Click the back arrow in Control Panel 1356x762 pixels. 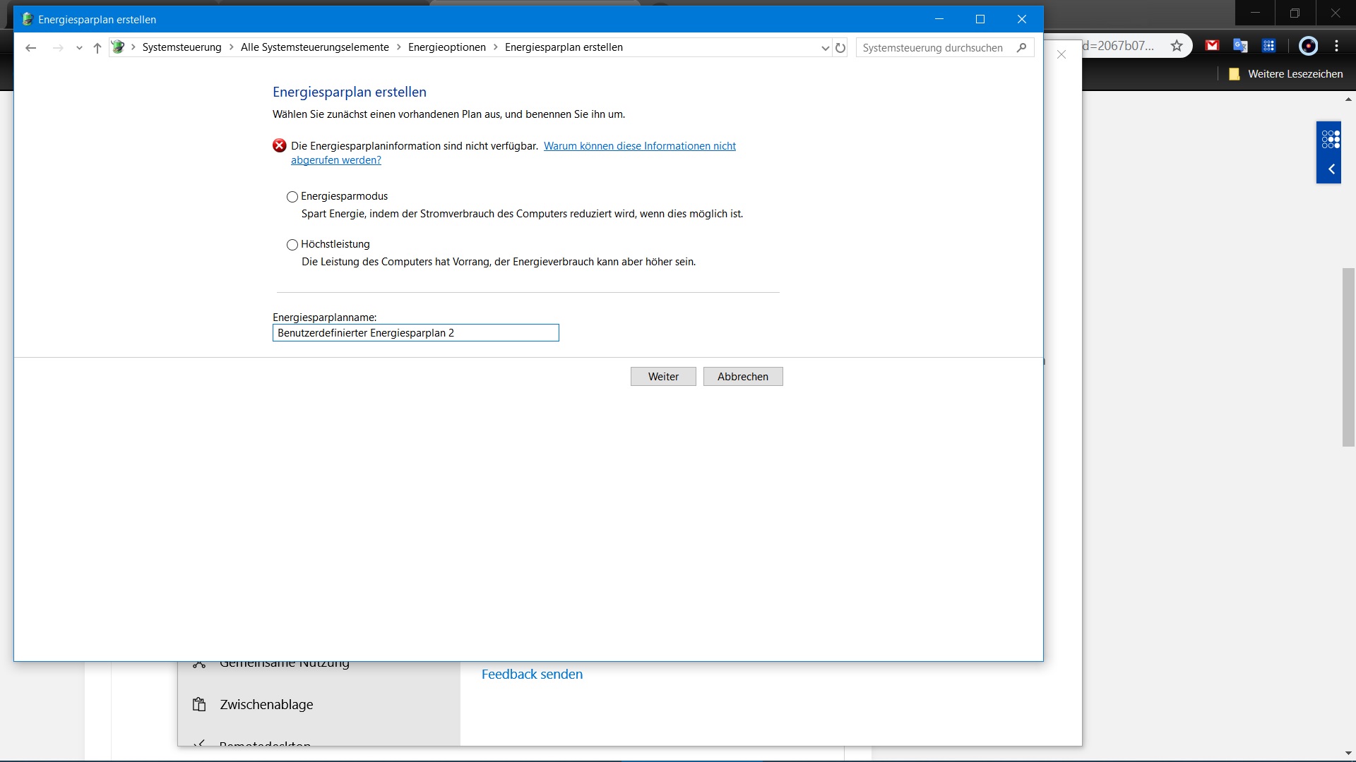(x=30, y=48)
